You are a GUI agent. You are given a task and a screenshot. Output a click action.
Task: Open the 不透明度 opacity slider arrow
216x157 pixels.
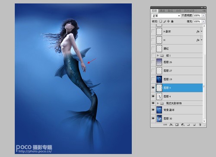point(203,16)
